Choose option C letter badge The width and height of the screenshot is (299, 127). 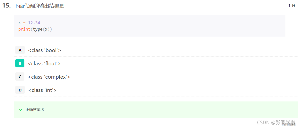coord(20,77)
